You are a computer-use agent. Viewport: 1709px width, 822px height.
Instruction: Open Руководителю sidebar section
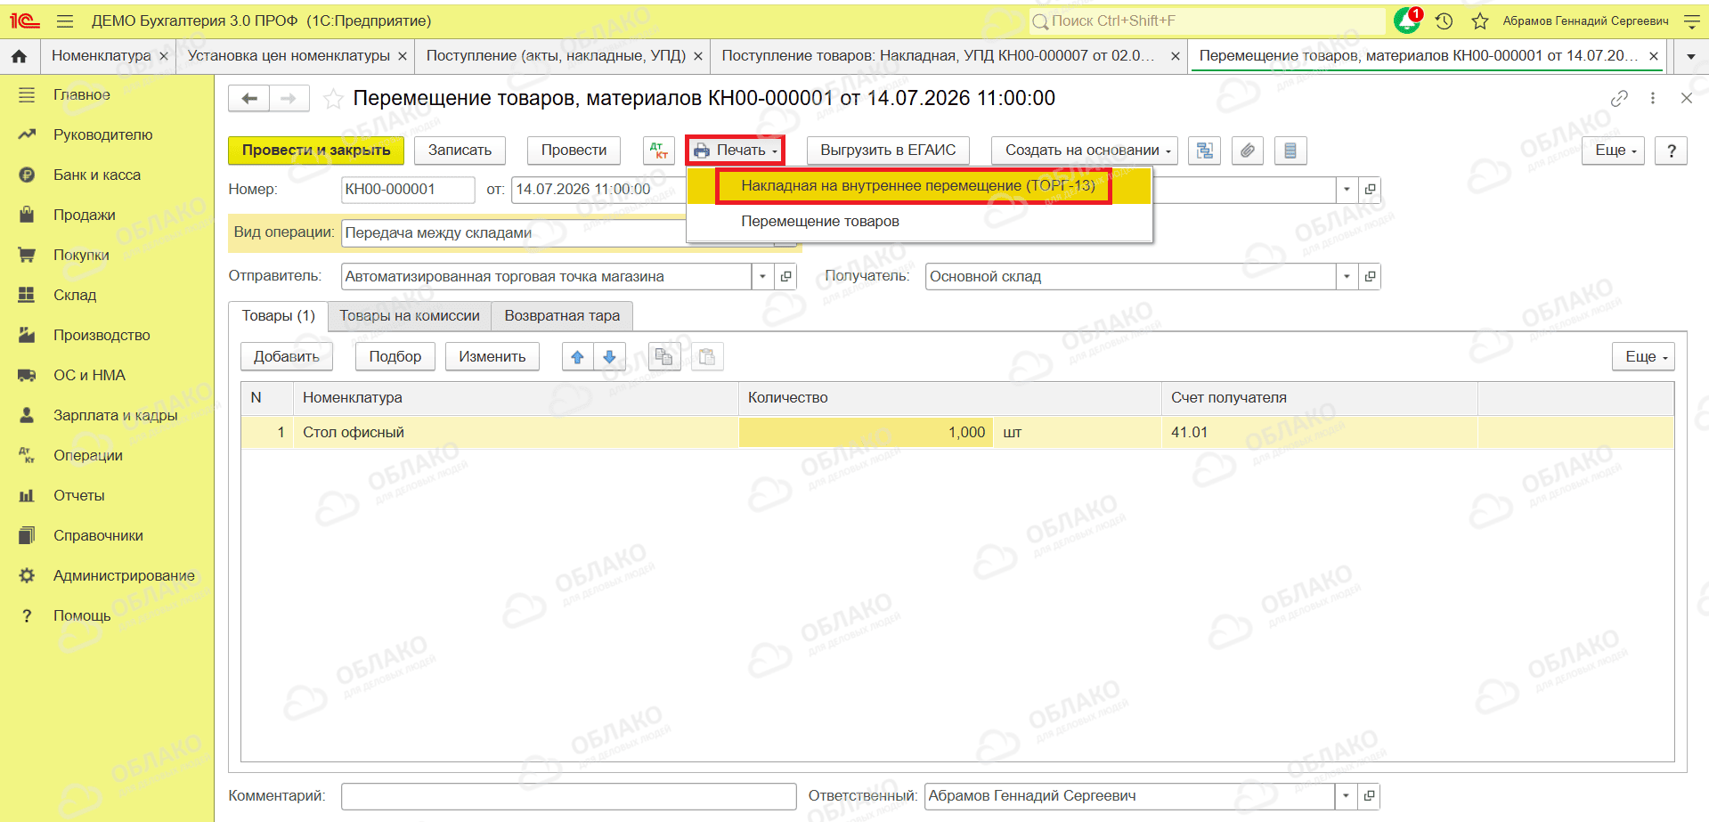[103, 134]
